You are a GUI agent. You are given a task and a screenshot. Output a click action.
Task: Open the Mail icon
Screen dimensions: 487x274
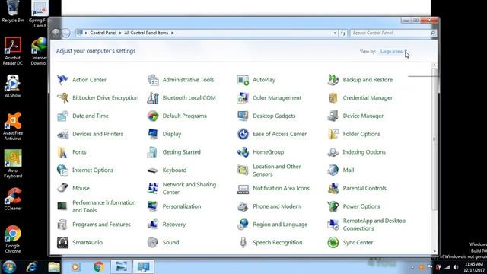pos(333,170)
